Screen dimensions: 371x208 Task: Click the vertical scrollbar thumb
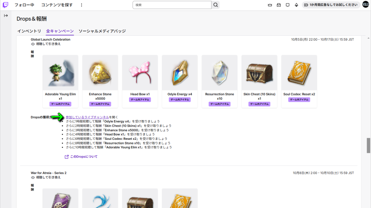pyautogui.click(x=368, y=146)
